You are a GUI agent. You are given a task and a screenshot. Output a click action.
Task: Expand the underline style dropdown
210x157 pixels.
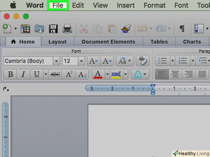(46, 74)
